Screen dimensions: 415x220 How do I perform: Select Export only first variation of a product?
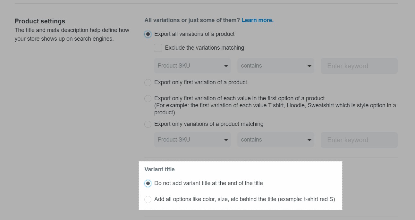click(148, 83)
